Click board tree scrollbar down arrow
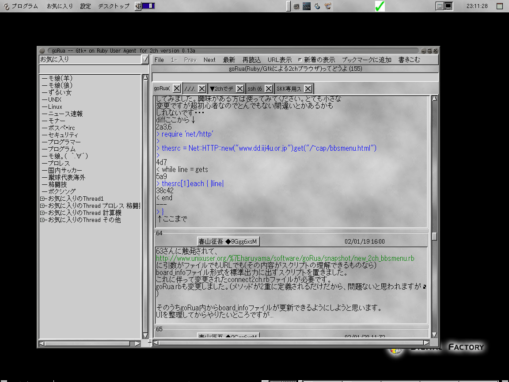The width and height of the screenshot is (509, 382). coord(145,336)
